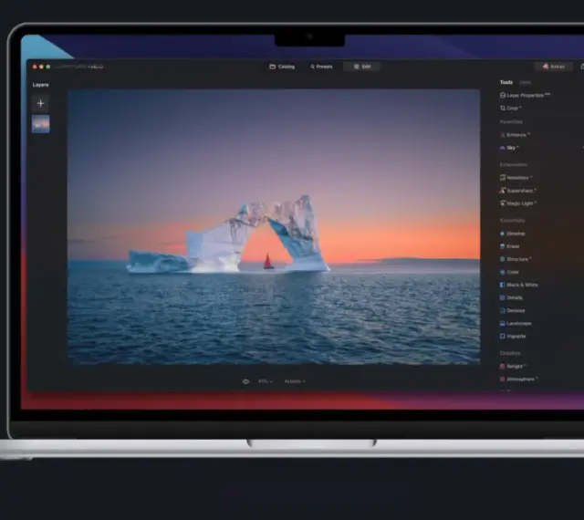Open the Black & White tool
This screenshot has height=520, width=584.
[x=519, y=285]
